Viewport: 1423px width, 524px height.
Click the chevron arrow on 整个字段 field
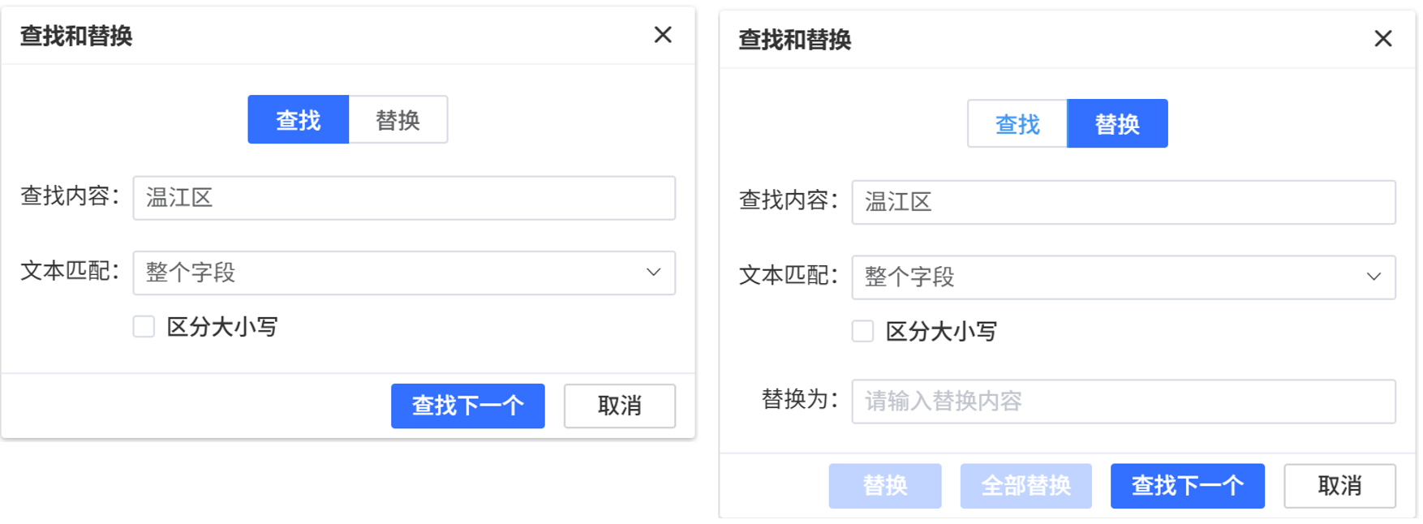(656, 273)
